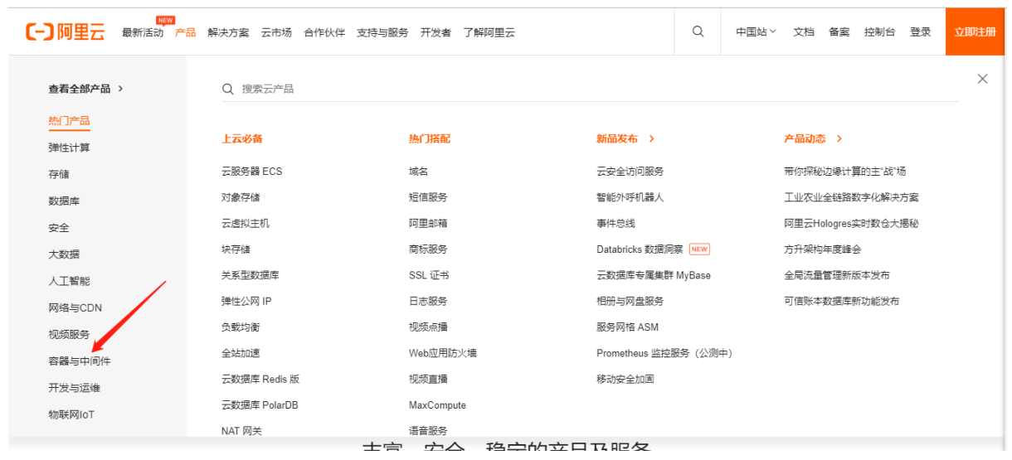Expand the 中国站 region dropdown

[756, 32]
